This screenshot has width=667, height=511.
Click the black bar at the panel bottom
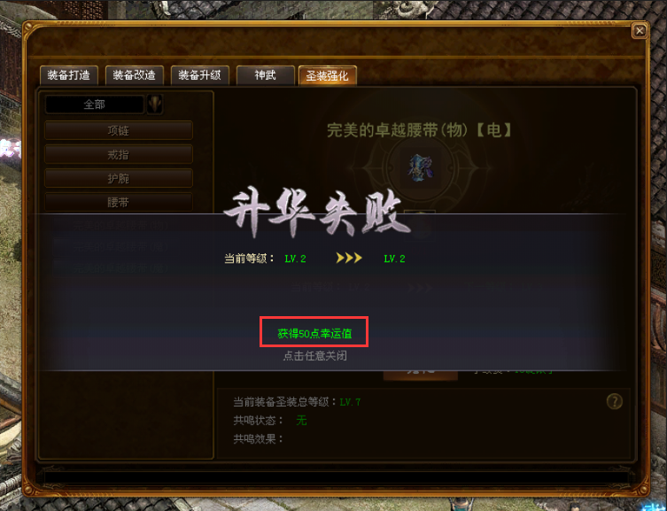[x=336, y=477]
